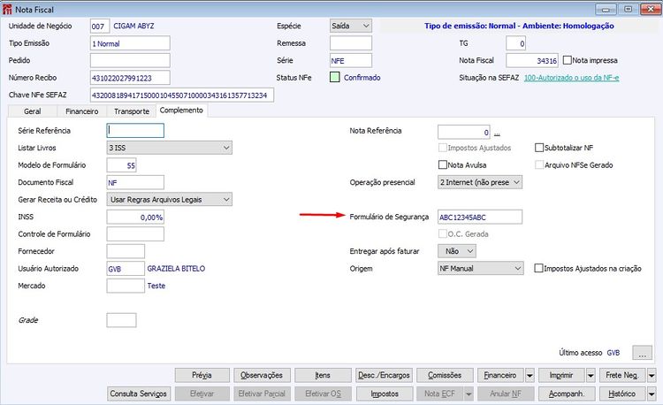Open Desc./Encargos
The height and width of the screenshot is (405, 663).
384,375
